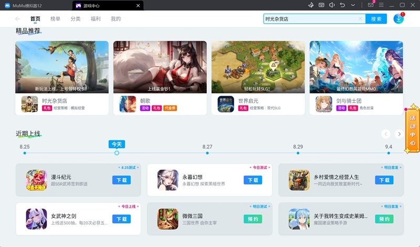Open the hamburger menu in title bar
Screen dimensions: 420x247
tap(381, 5)
